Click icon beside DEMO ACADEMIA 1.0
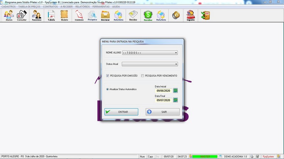This screenshot has width=284, height=159. click(221, 157)
